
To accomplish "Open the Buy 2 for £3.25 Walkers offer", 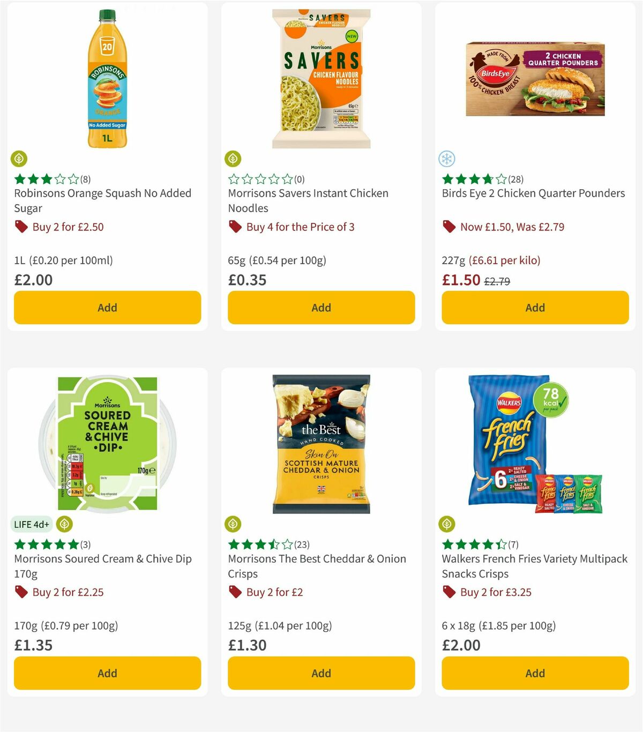I will click(x=495, y=592).
